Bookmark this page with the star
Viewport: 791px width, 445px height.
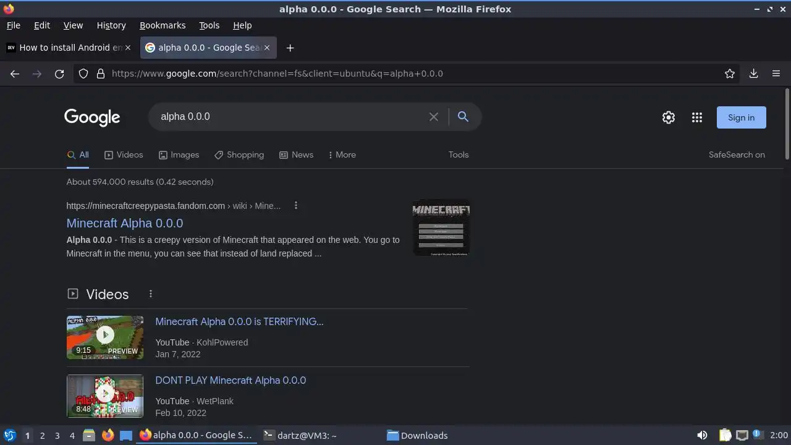[x=730, y=74]
